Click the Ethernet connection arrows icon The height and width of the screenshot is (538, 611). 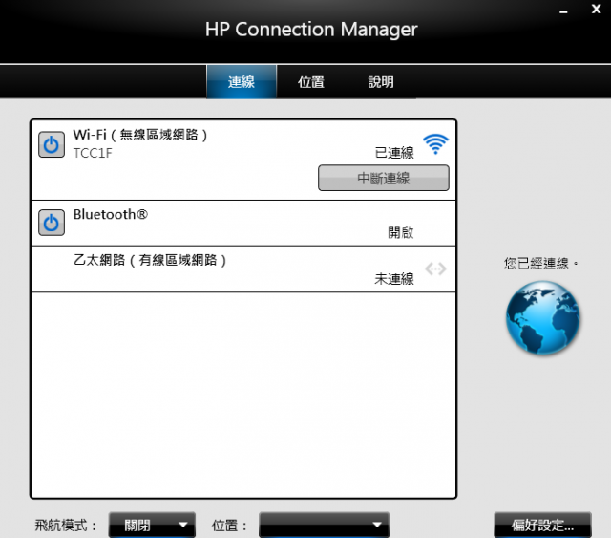point(435,269)
